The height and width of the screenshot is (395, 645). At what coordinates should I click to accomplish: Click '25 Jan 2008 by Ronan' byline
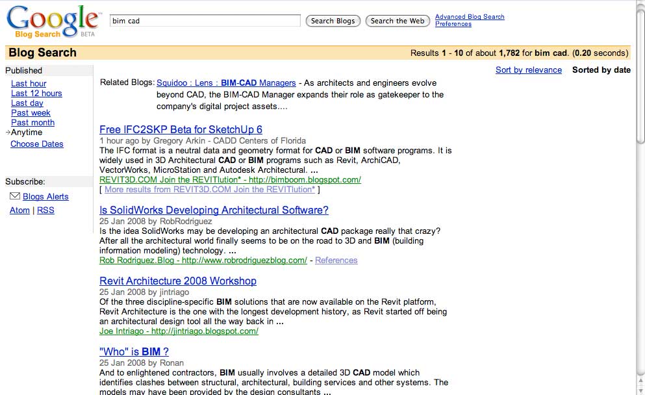pyautogui.click(x=142, y=363)
